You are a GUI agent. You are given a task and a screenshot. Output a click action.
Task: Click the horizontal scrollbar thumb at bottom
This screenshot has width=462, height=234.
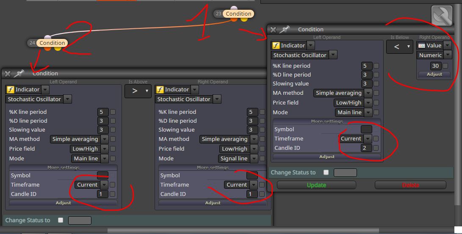[x=243, y=231]
